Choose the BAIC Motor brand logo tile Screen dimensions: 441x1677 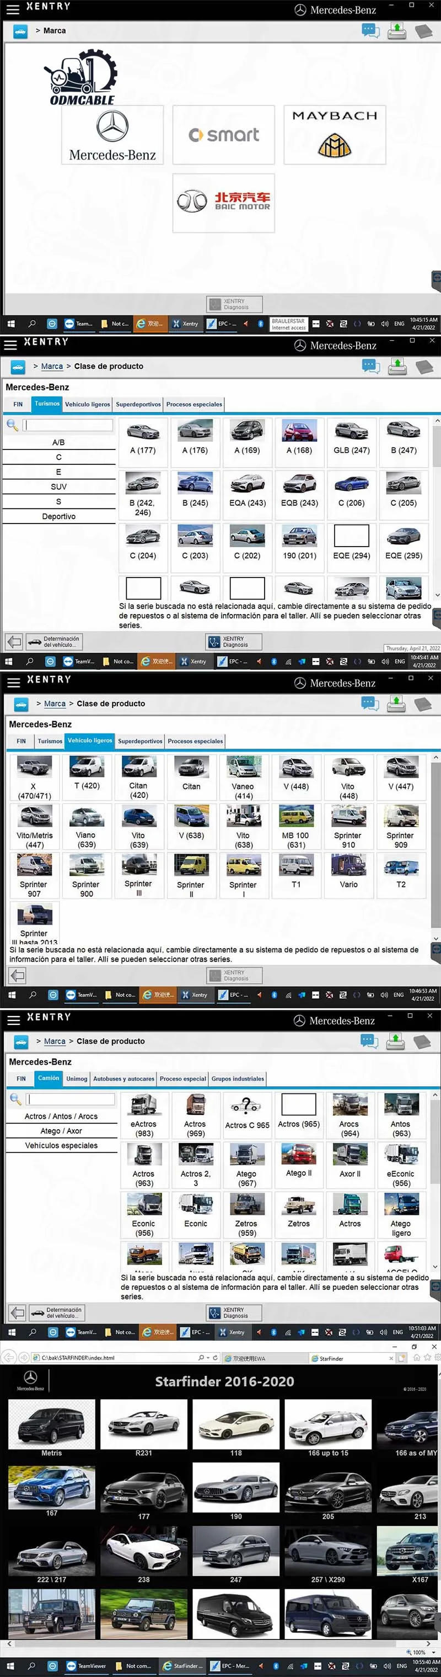click(223, 203)
